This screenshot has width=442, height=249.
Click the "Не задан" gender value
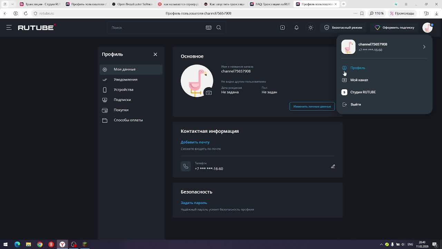point(269,92)
